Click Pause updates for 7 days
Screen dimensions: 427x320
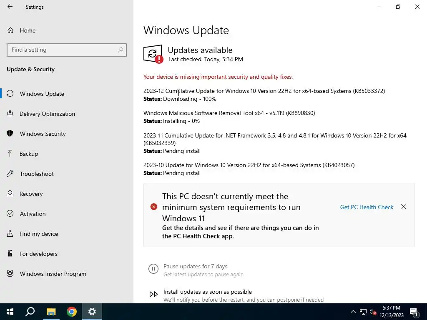(x=195, y=266)
